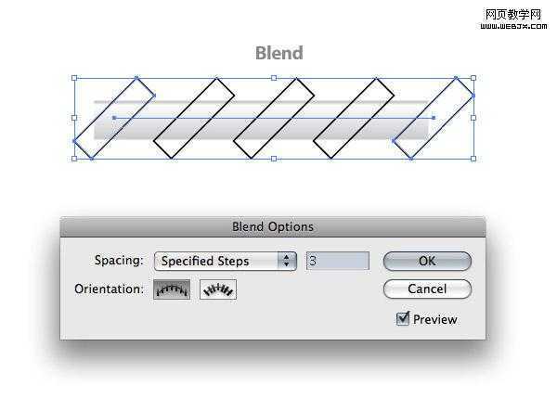
Task: Click right-middle bounding box handle
Action: click(473, 118)
